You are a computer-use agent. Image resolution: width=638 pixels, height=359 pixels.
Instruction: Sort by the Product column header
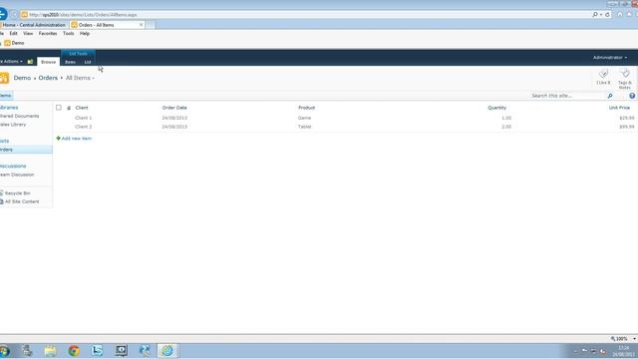click(306, 108)
